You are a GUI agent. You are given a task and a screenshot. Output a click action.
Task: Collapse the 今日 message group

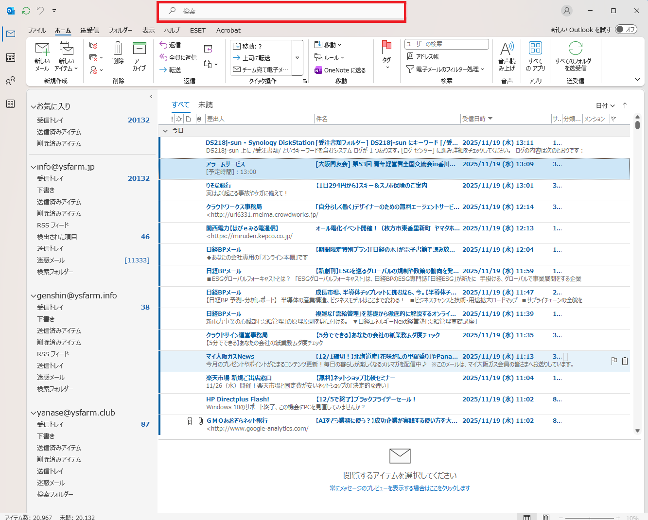165,131
